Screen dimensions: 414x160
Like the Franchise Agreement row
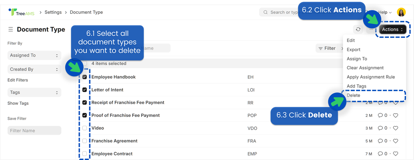point(395,141)
